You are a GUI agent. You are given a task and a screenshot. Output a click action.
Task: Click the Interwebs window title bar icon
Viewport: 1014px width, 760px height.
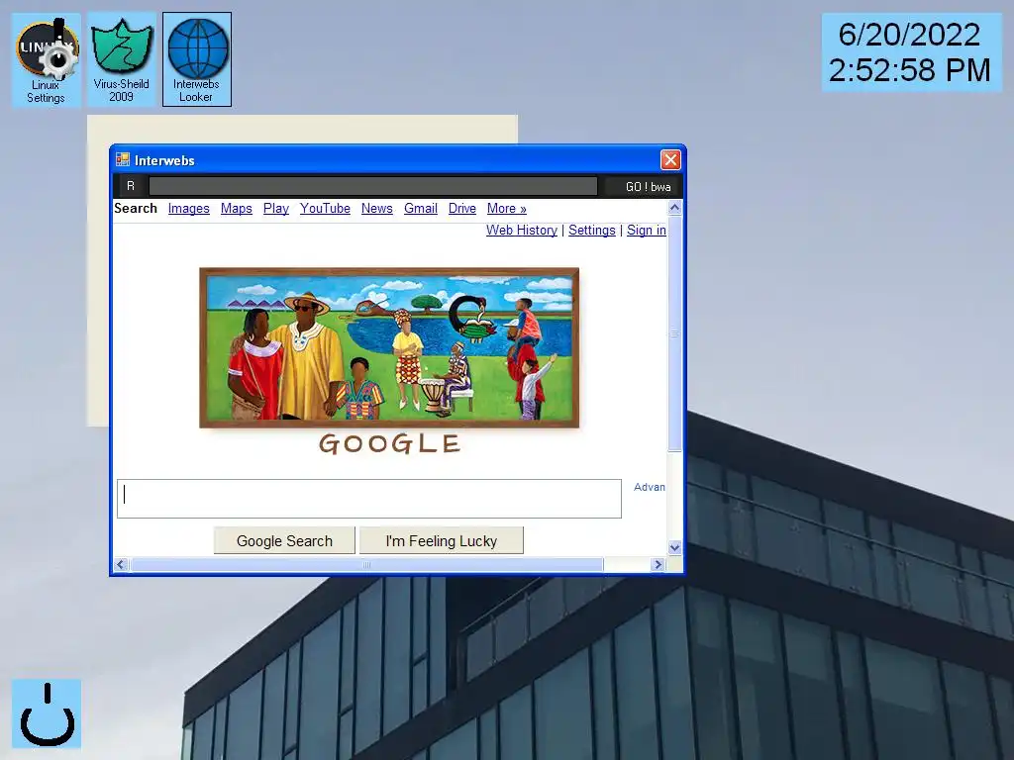pyautogui.click(x=122, y=159)
